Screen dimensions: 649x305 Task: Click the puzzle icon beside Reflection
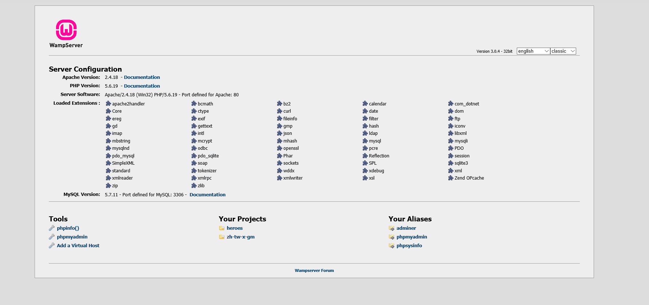(x=365, y=156)
